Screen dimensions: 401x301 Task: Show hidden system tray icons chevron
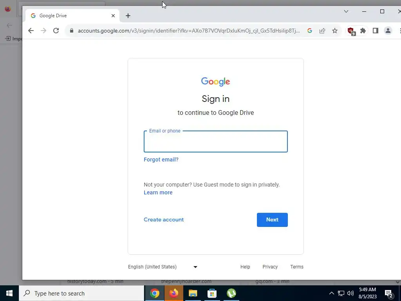click(331, 293)
